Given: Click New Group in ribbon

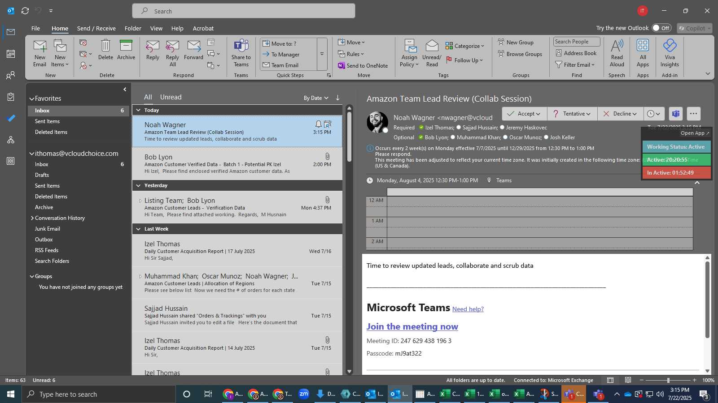Looking at the screenshot, I should click(x=516, y=42).
